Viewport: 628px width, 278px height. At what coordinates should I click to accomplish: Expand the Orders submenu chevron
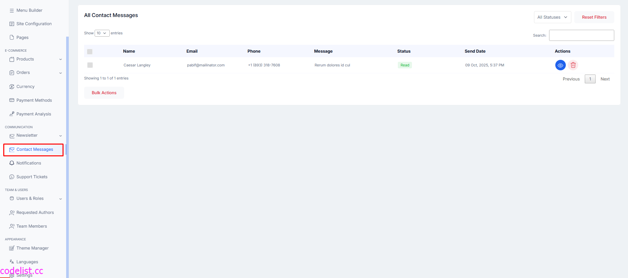(61, 73)
